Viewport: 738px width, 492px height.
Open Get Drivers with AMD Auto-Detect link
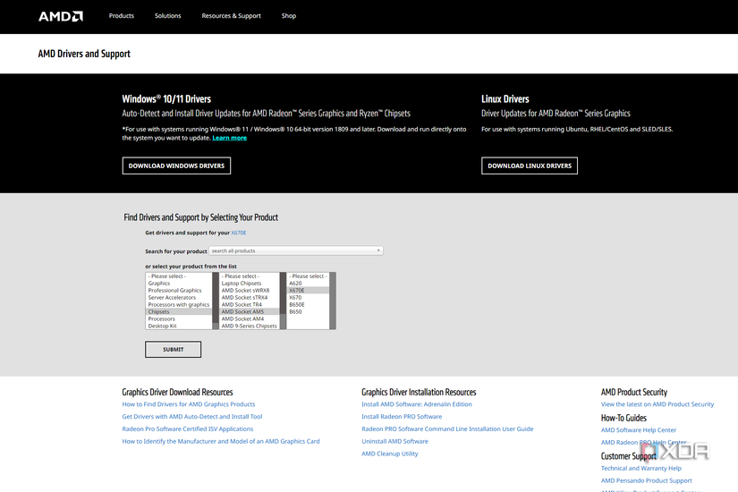point(192,417)
